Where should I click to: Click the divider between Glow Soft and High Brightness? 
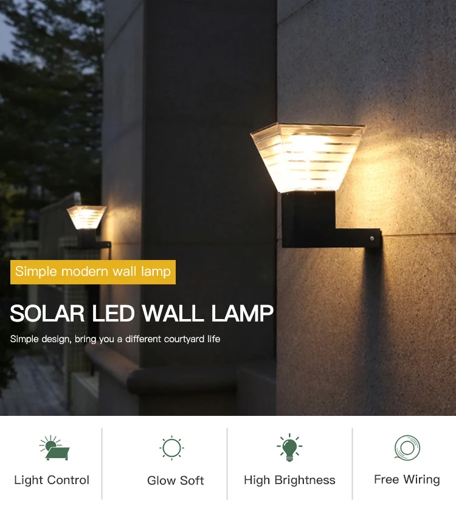click(227, 463)
